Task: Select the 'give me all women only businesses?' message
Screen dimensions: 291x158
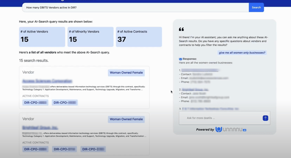Action: (242, 53)
